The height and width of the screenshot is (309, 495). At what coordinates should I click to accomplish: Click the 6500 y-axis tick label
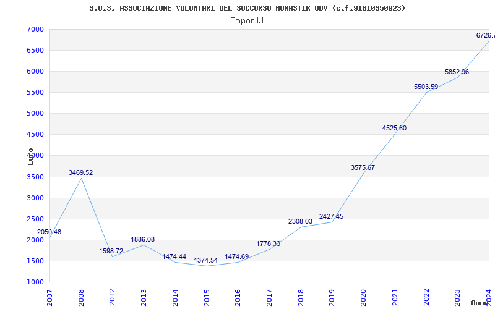click(x=35, y=51)
